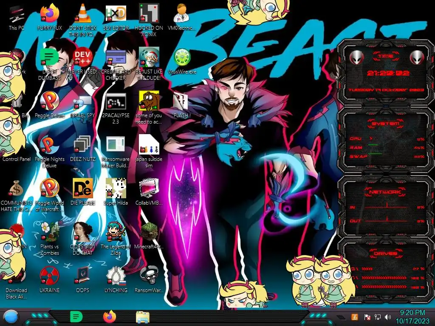Screen dimensions: 435x326
Task: Click the left alien head gadget logo
Action: [x=356, y=57]
